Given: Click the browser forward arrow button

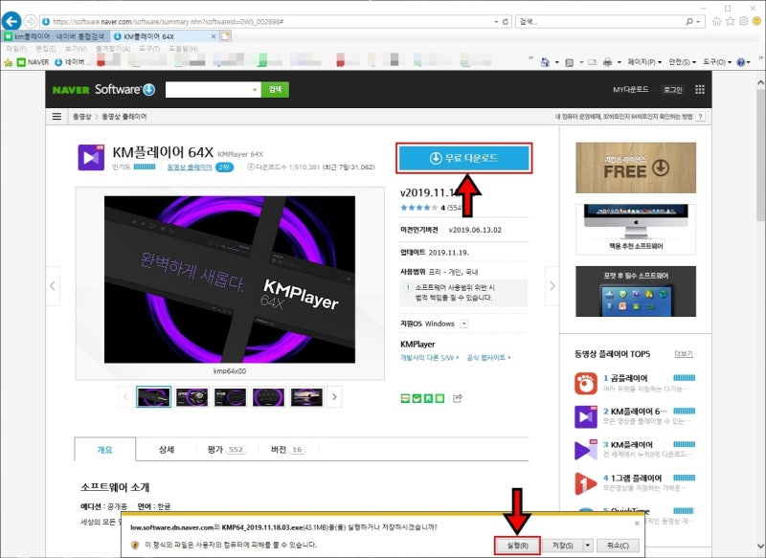Looking at the screenshot, I should pos(31,21).
